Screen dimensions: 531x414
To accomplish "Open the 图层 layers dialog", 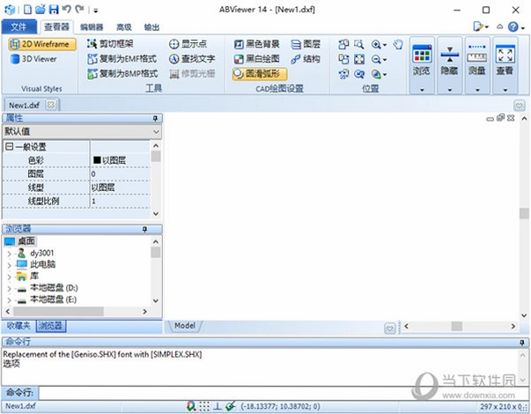I will (306, 44).
